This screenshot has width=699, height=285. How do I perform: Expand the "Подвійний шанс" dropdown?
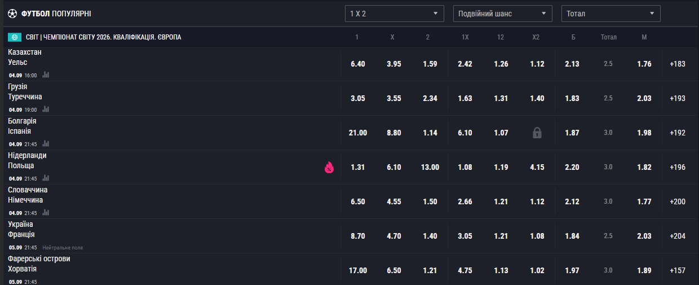point(502,14)
